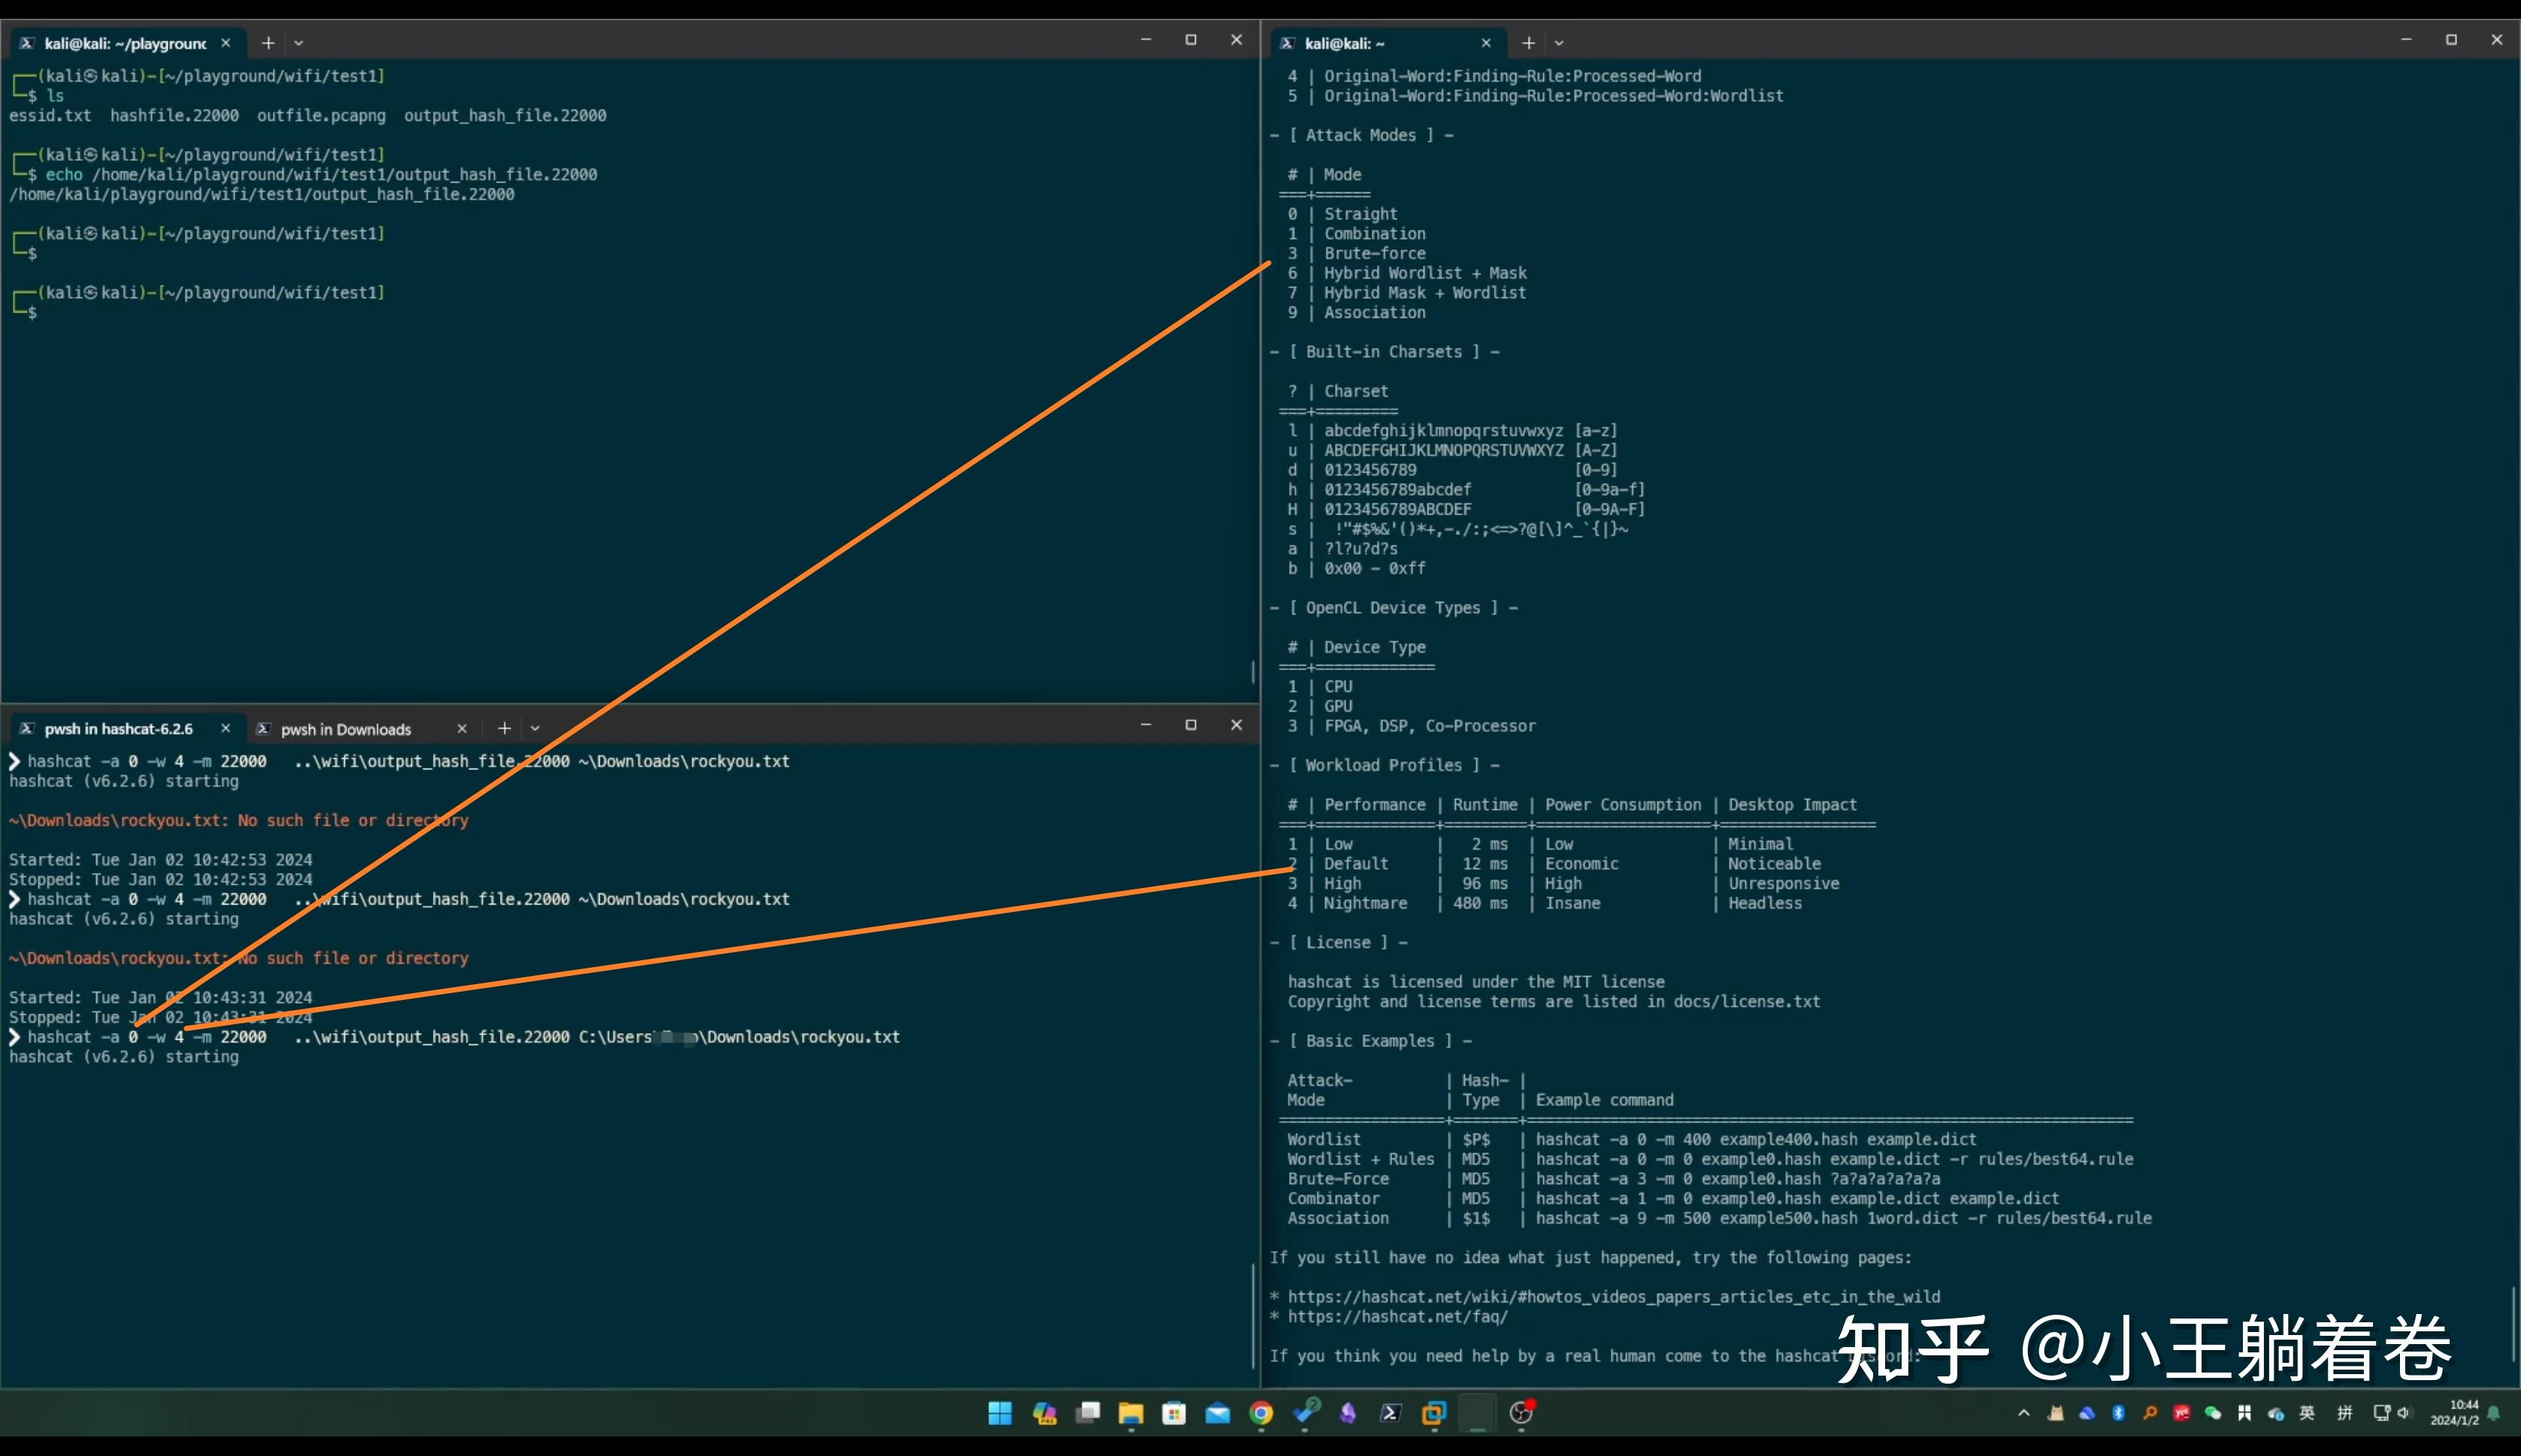Launch Google Chrome from the taskbar

point(1263,1413)
